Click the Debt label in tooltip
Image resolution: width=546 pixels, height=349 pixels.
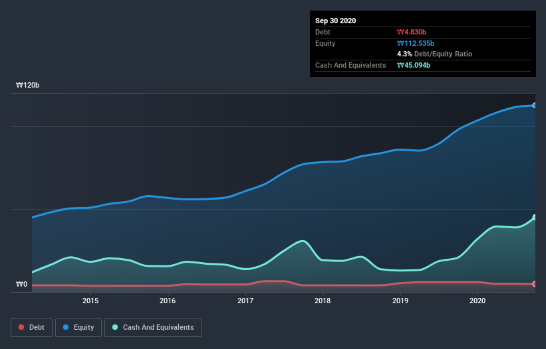[323, 32]
